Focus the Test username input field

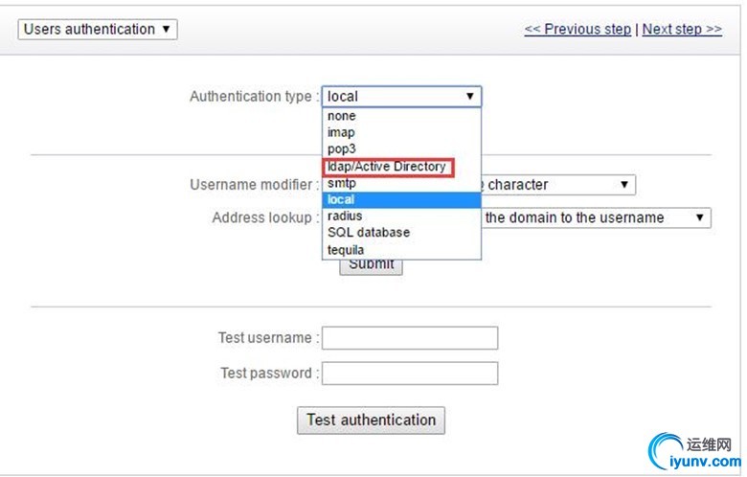(410, 338)
